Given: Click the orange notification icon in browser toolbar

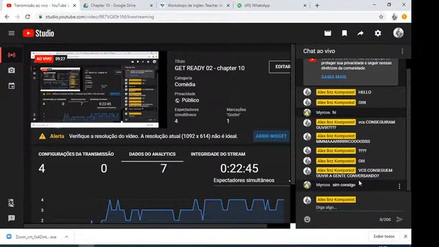Looking at the screenshot, I should click(x=404, y=16).
